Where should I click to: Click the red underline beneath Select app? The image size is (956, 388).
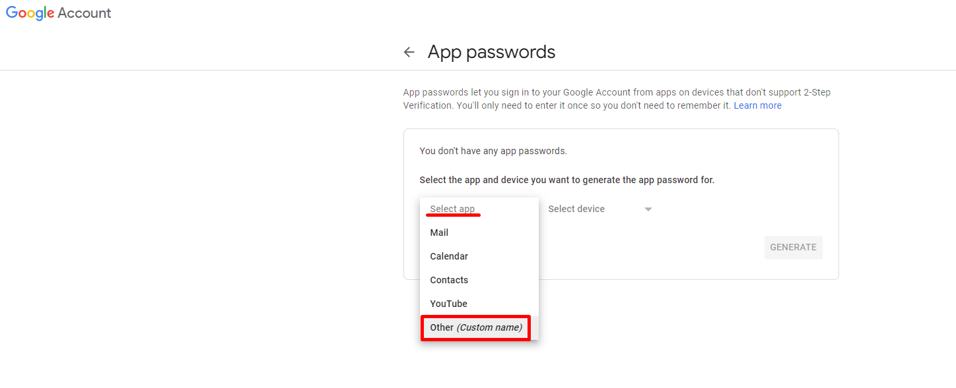point(453,215)
